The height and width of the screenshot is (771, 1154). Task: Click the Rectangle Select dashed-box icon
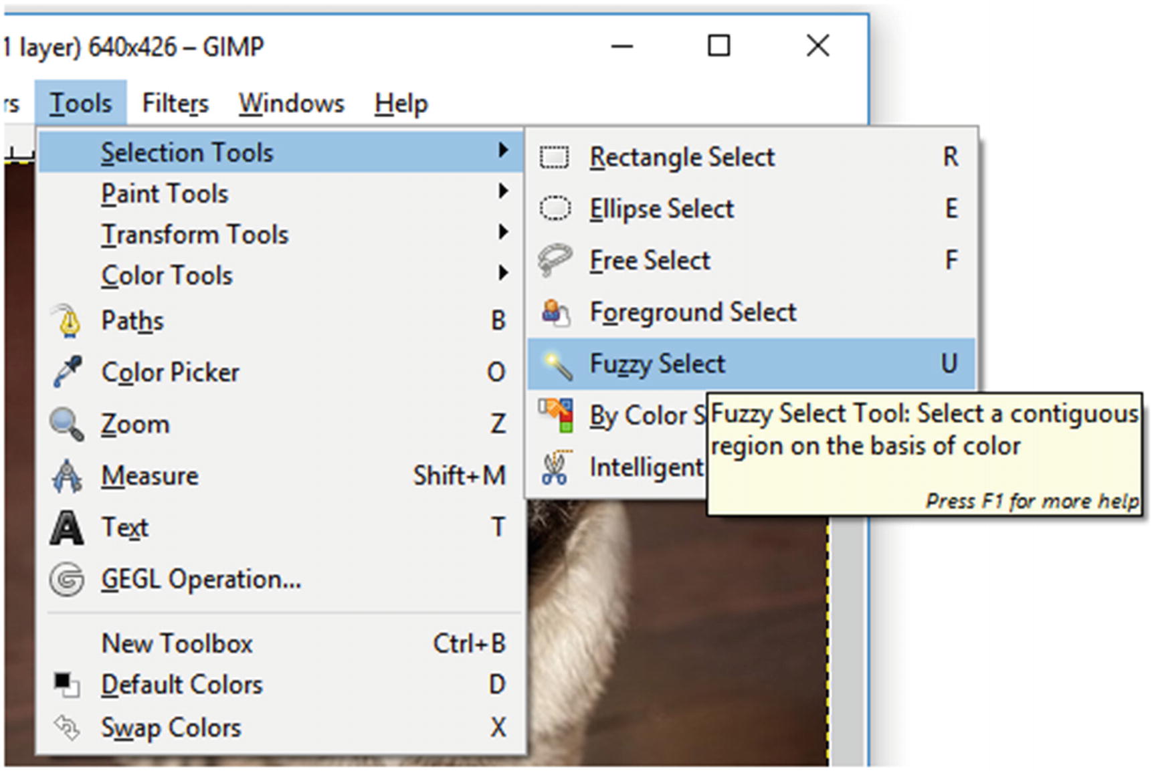555,157
